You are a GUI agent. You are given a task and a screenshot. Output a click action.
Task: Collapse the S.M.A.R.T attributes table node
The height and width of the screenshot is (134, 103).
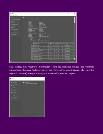coord(30,42)
